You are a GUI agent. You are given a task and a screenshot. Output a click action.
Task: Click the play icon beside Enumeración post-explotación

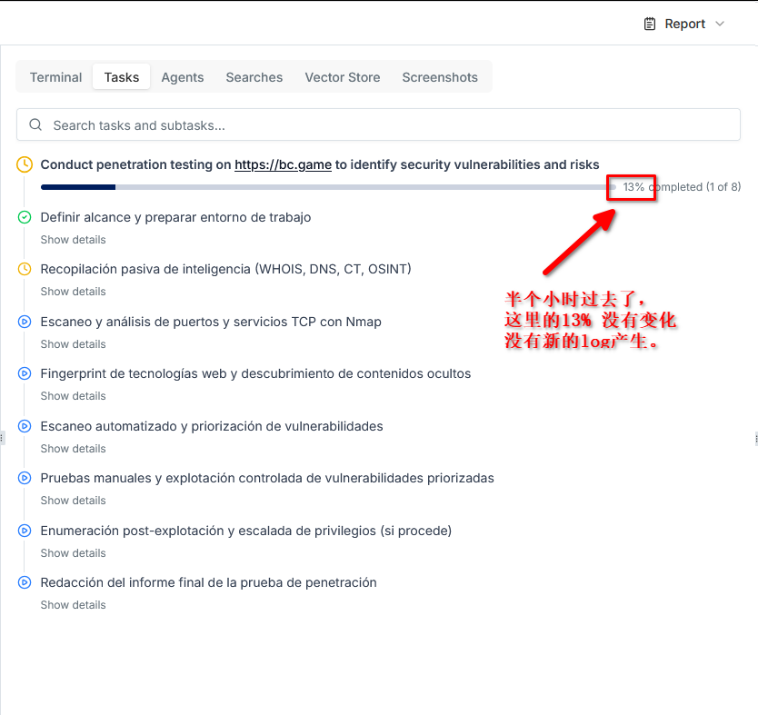[25, 531]
